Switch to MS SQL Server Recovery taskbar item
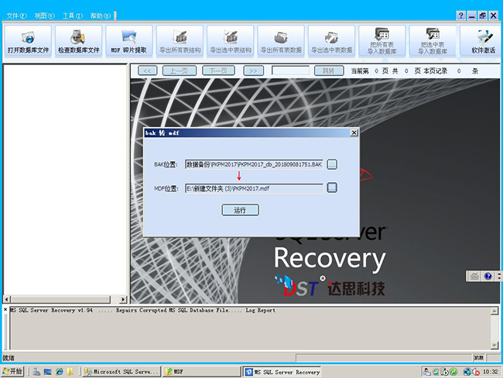503x378 pixels. click(x=282, y=372)
